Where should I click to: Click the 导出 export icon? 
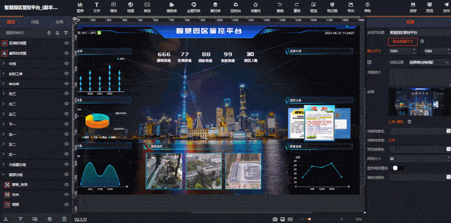point(351,5)
